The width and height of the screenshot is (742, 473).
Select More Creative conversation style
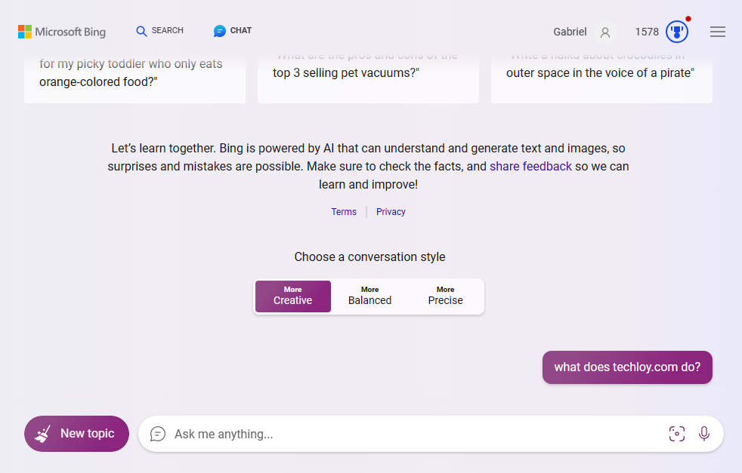293,296
